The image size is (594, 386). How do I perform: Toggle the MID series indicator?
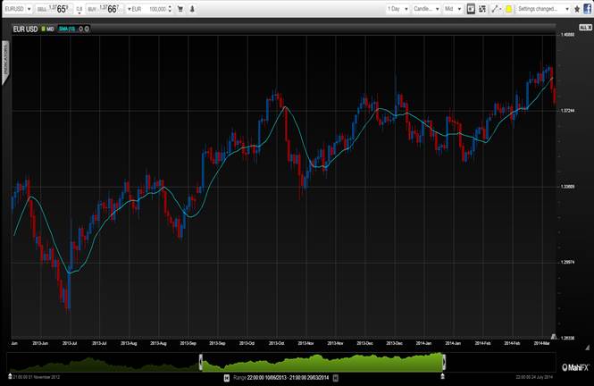coord(48,28)
